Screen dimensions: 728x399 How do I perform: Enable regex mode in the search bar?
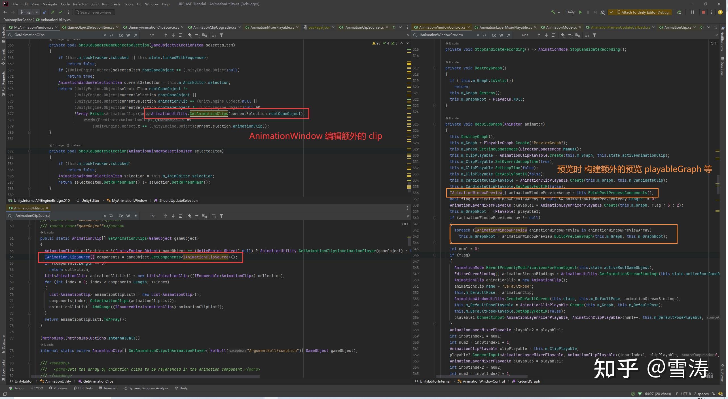136,35
